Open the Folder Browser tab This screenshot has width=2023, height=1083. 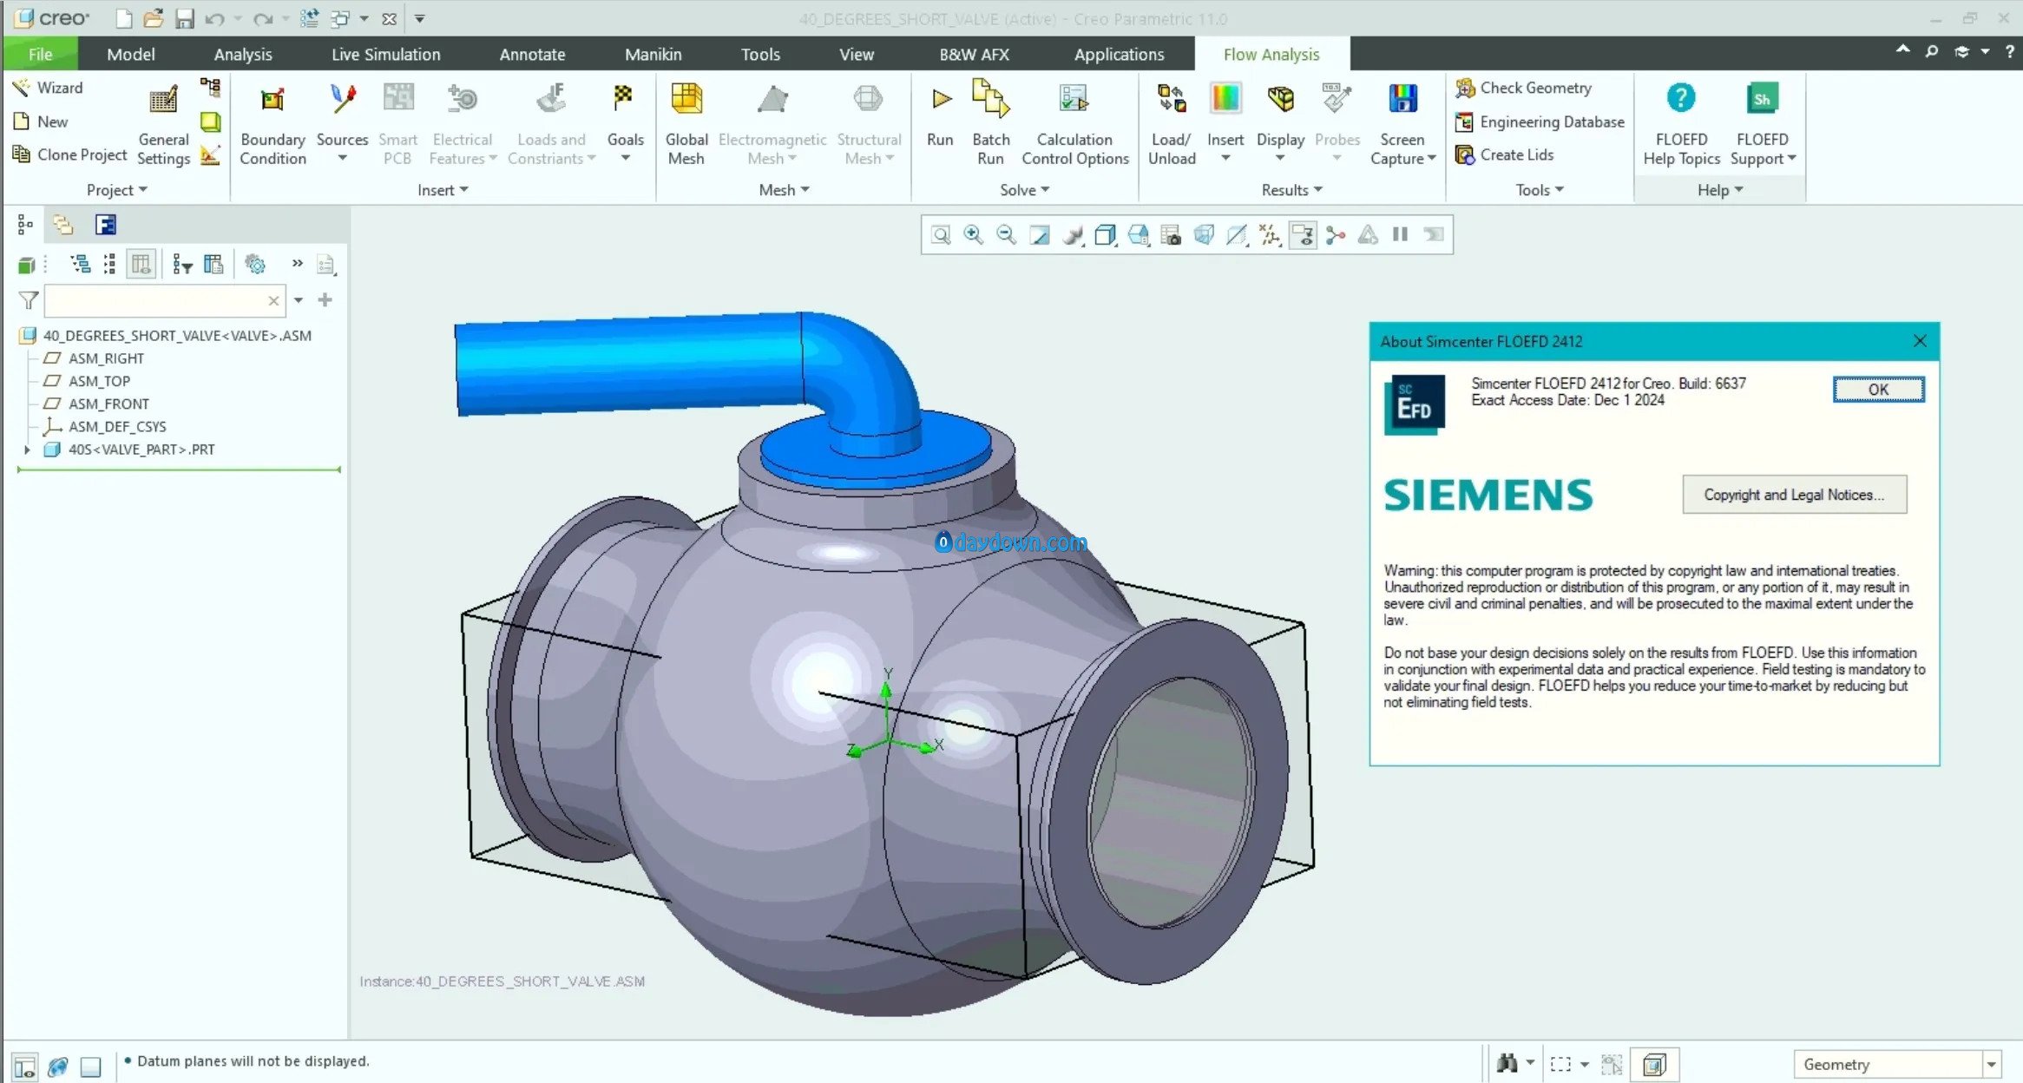[x=62, y=226]
